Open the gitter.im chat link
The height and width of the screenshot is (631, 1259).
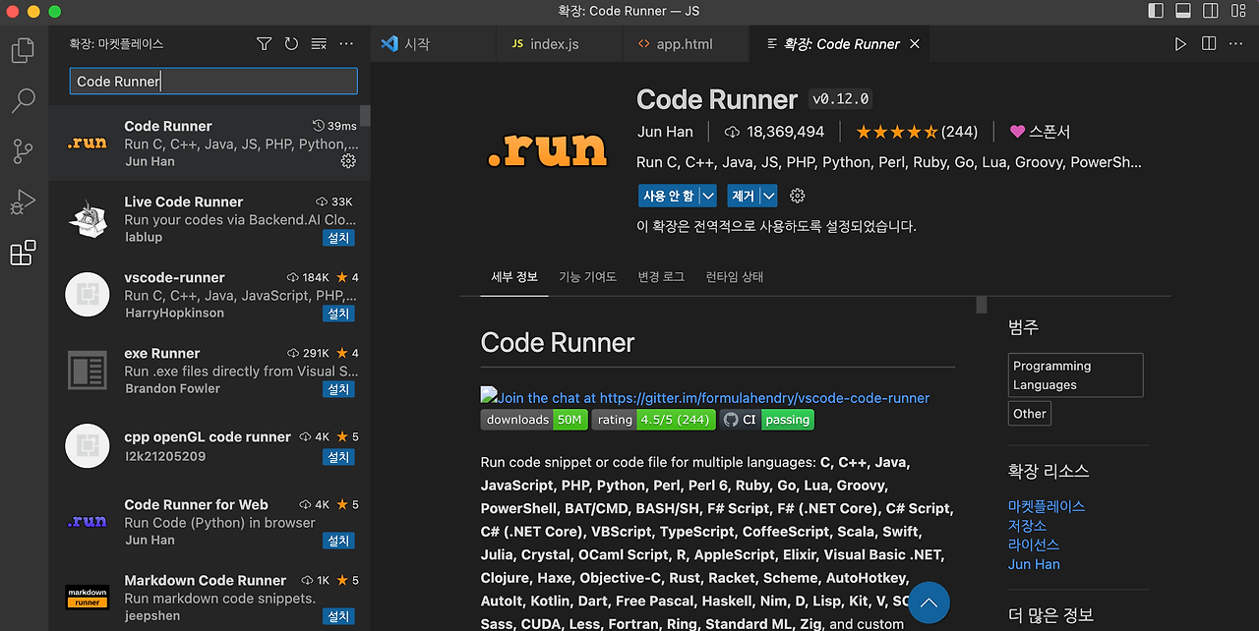coord(705,397)
